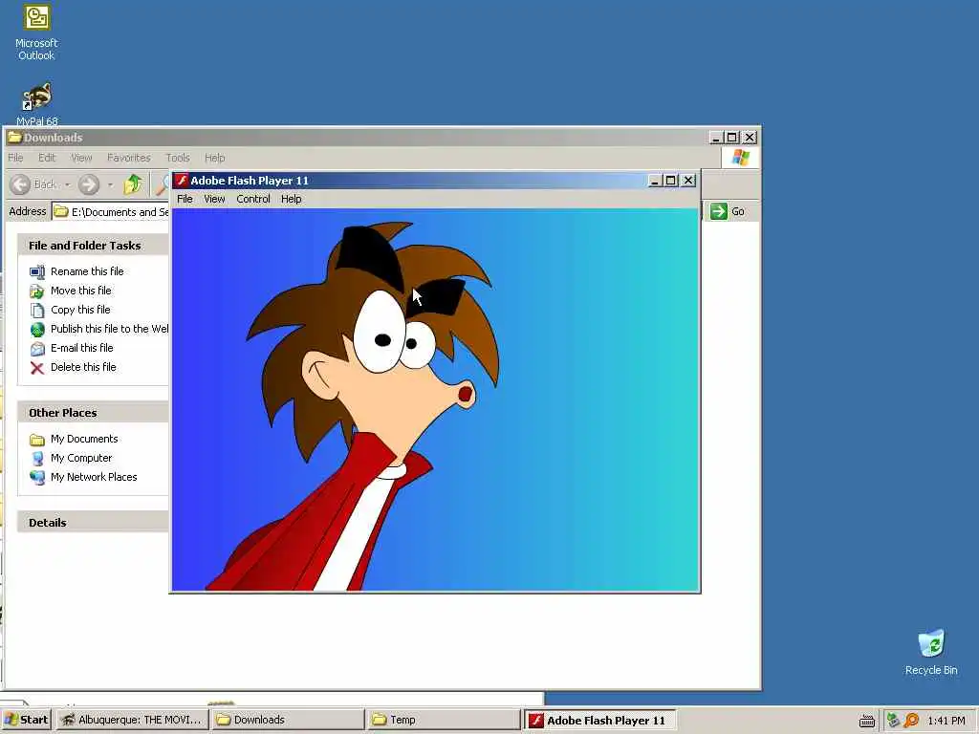Click the red X Delete icon
The height and width of the screenshot is (734, 979).
(37, 368)
